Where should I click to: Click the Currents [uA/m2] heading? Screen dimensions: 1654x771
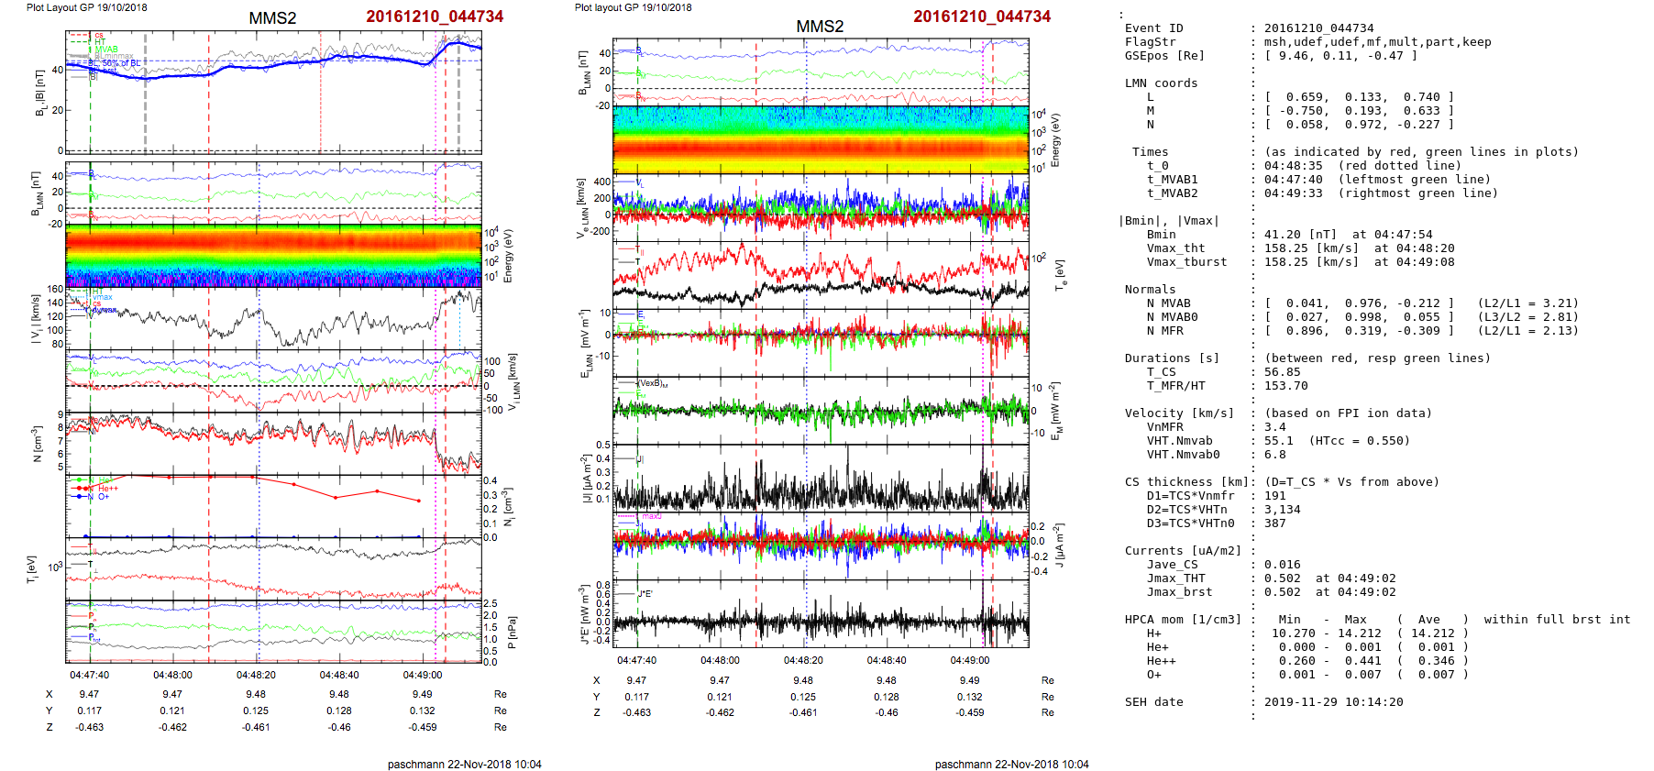click(1183, 551)
